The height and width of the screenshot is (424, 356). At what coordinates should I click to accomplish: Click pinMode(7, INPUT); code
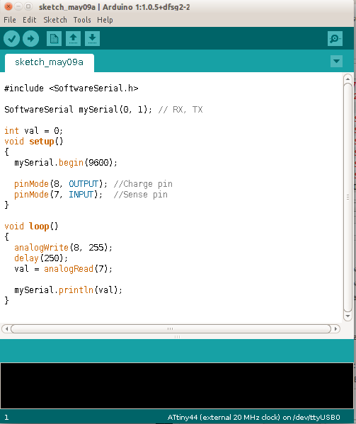(x=58, y=195)
